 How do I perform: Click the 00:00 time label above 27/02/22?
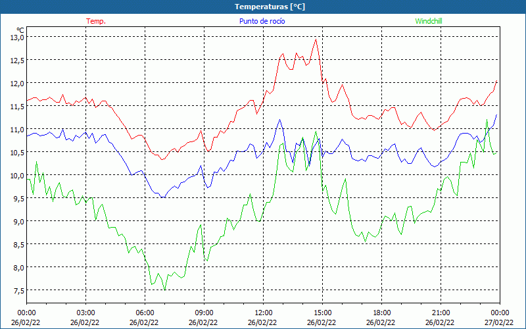tap(500, 313)
